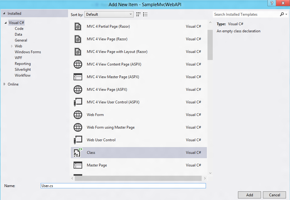The height and width of the screenshot is (200, 290).
Task: Click the template list scroll up arrow
Action: (210, 22)
